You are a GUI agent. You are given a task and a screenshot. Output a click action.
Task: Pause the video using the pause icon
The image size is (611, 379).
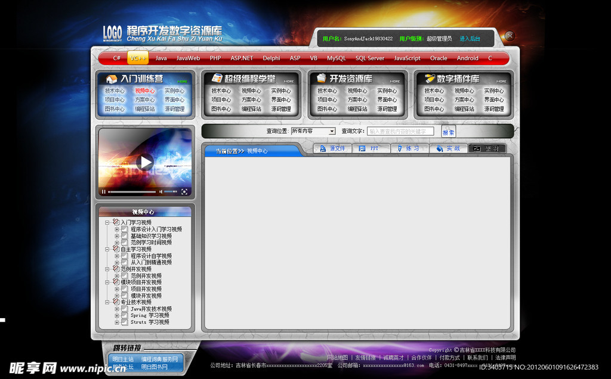(x=104, y=192)
